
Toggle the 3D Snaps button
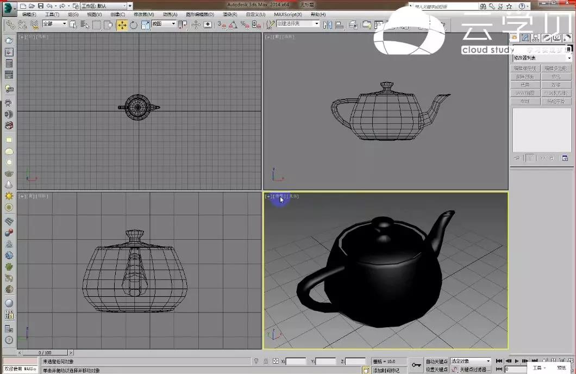point(222,24)
